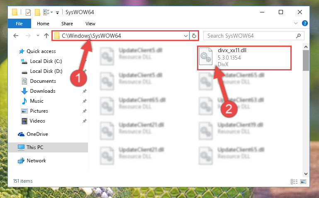Expand the ribbon with the chevron
The width and height of the screenshot is (319, 198).
tap(296, 23)
